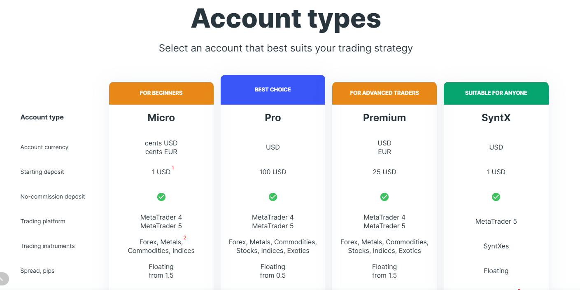Click the green checkmark under Premium account

click(x=384, y=197)
